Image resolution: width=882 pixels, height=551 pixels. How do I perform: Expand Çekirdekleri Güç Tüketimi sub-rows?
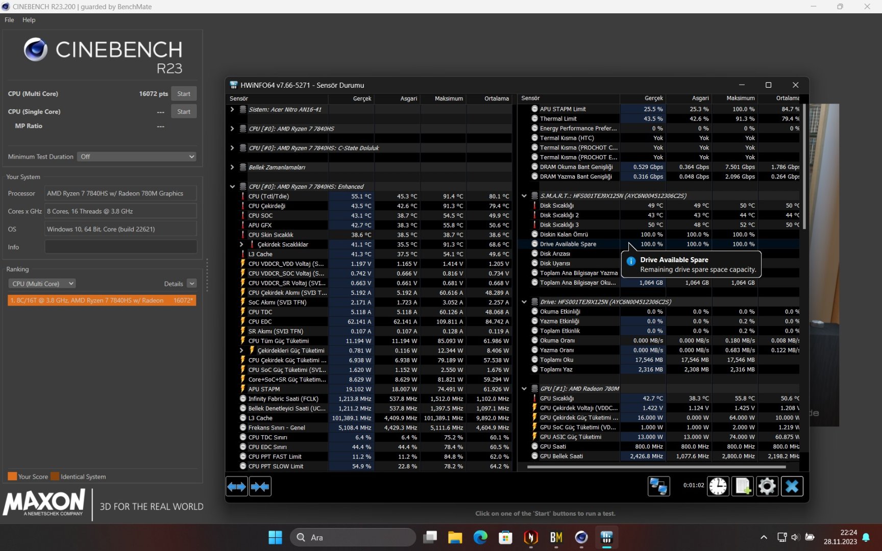pos(241,350)
